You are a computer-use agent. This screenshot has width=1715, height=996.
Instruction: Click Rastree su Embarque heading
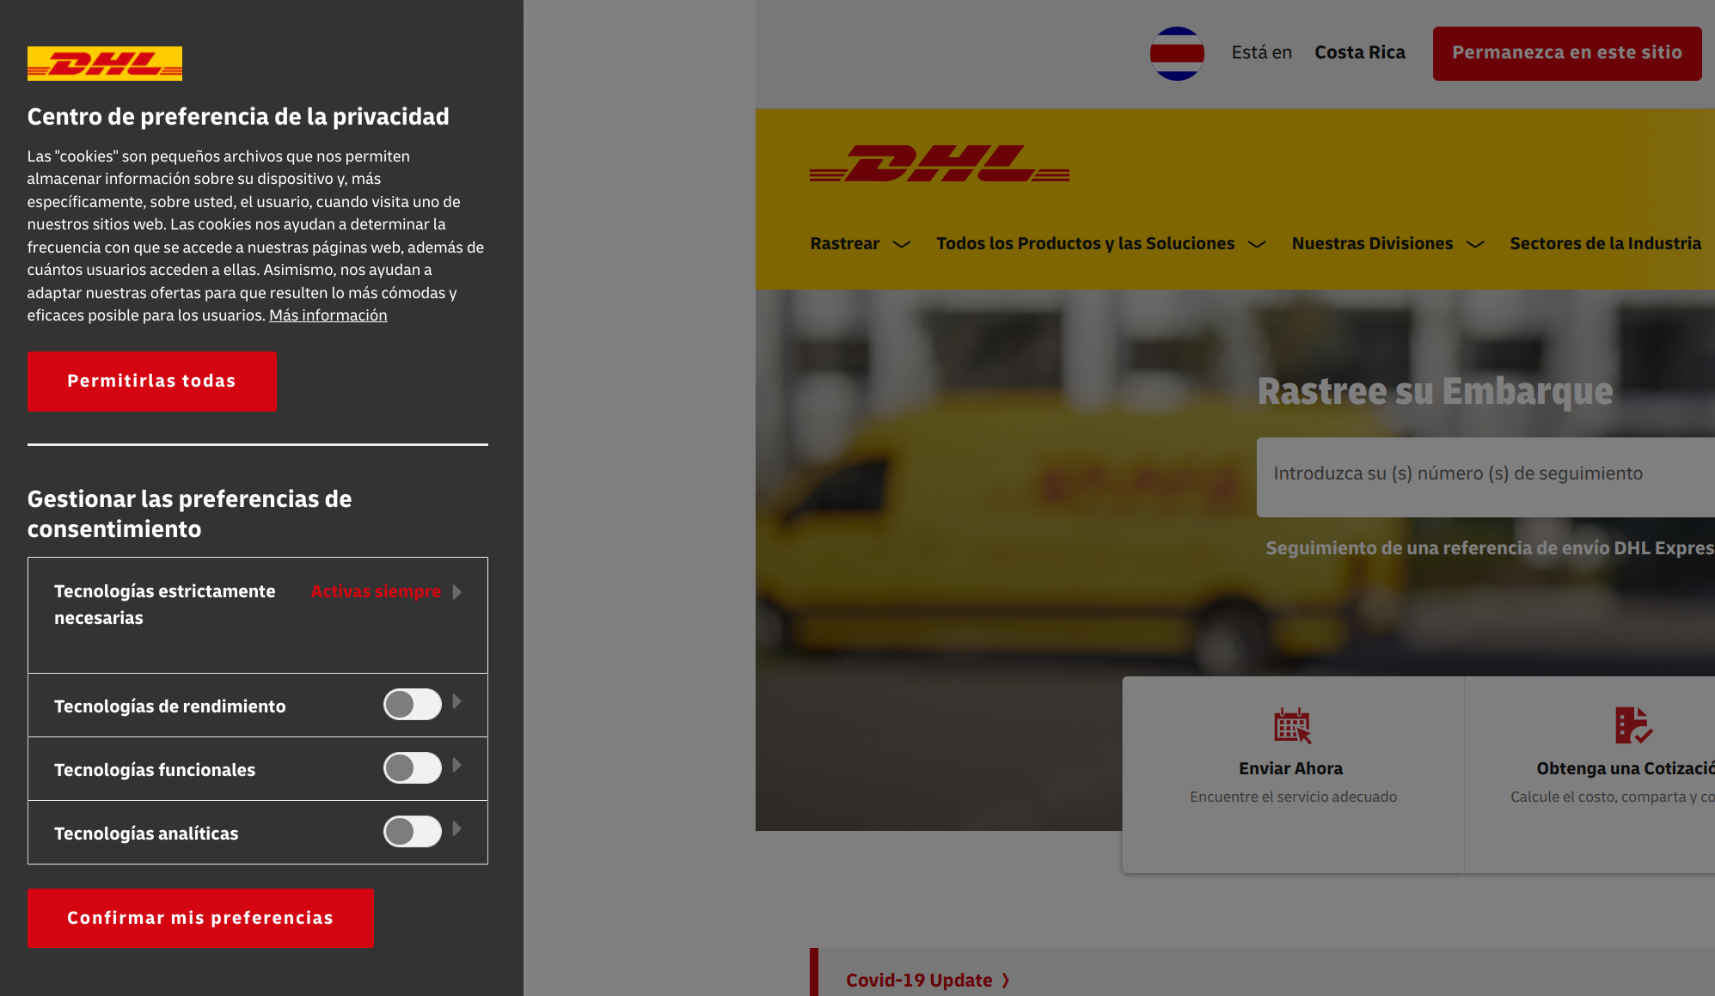(1435, 392)
